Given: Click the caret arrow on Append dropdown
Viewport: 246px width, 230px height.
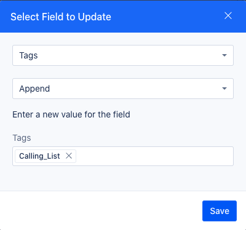Looking at the screenshot, I should click(224, 89).
